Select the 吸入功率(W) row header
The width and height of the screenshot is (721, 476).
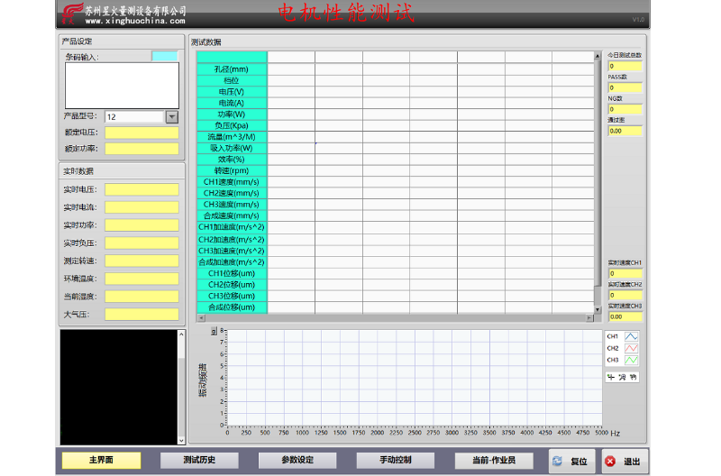tap(232, 148)
